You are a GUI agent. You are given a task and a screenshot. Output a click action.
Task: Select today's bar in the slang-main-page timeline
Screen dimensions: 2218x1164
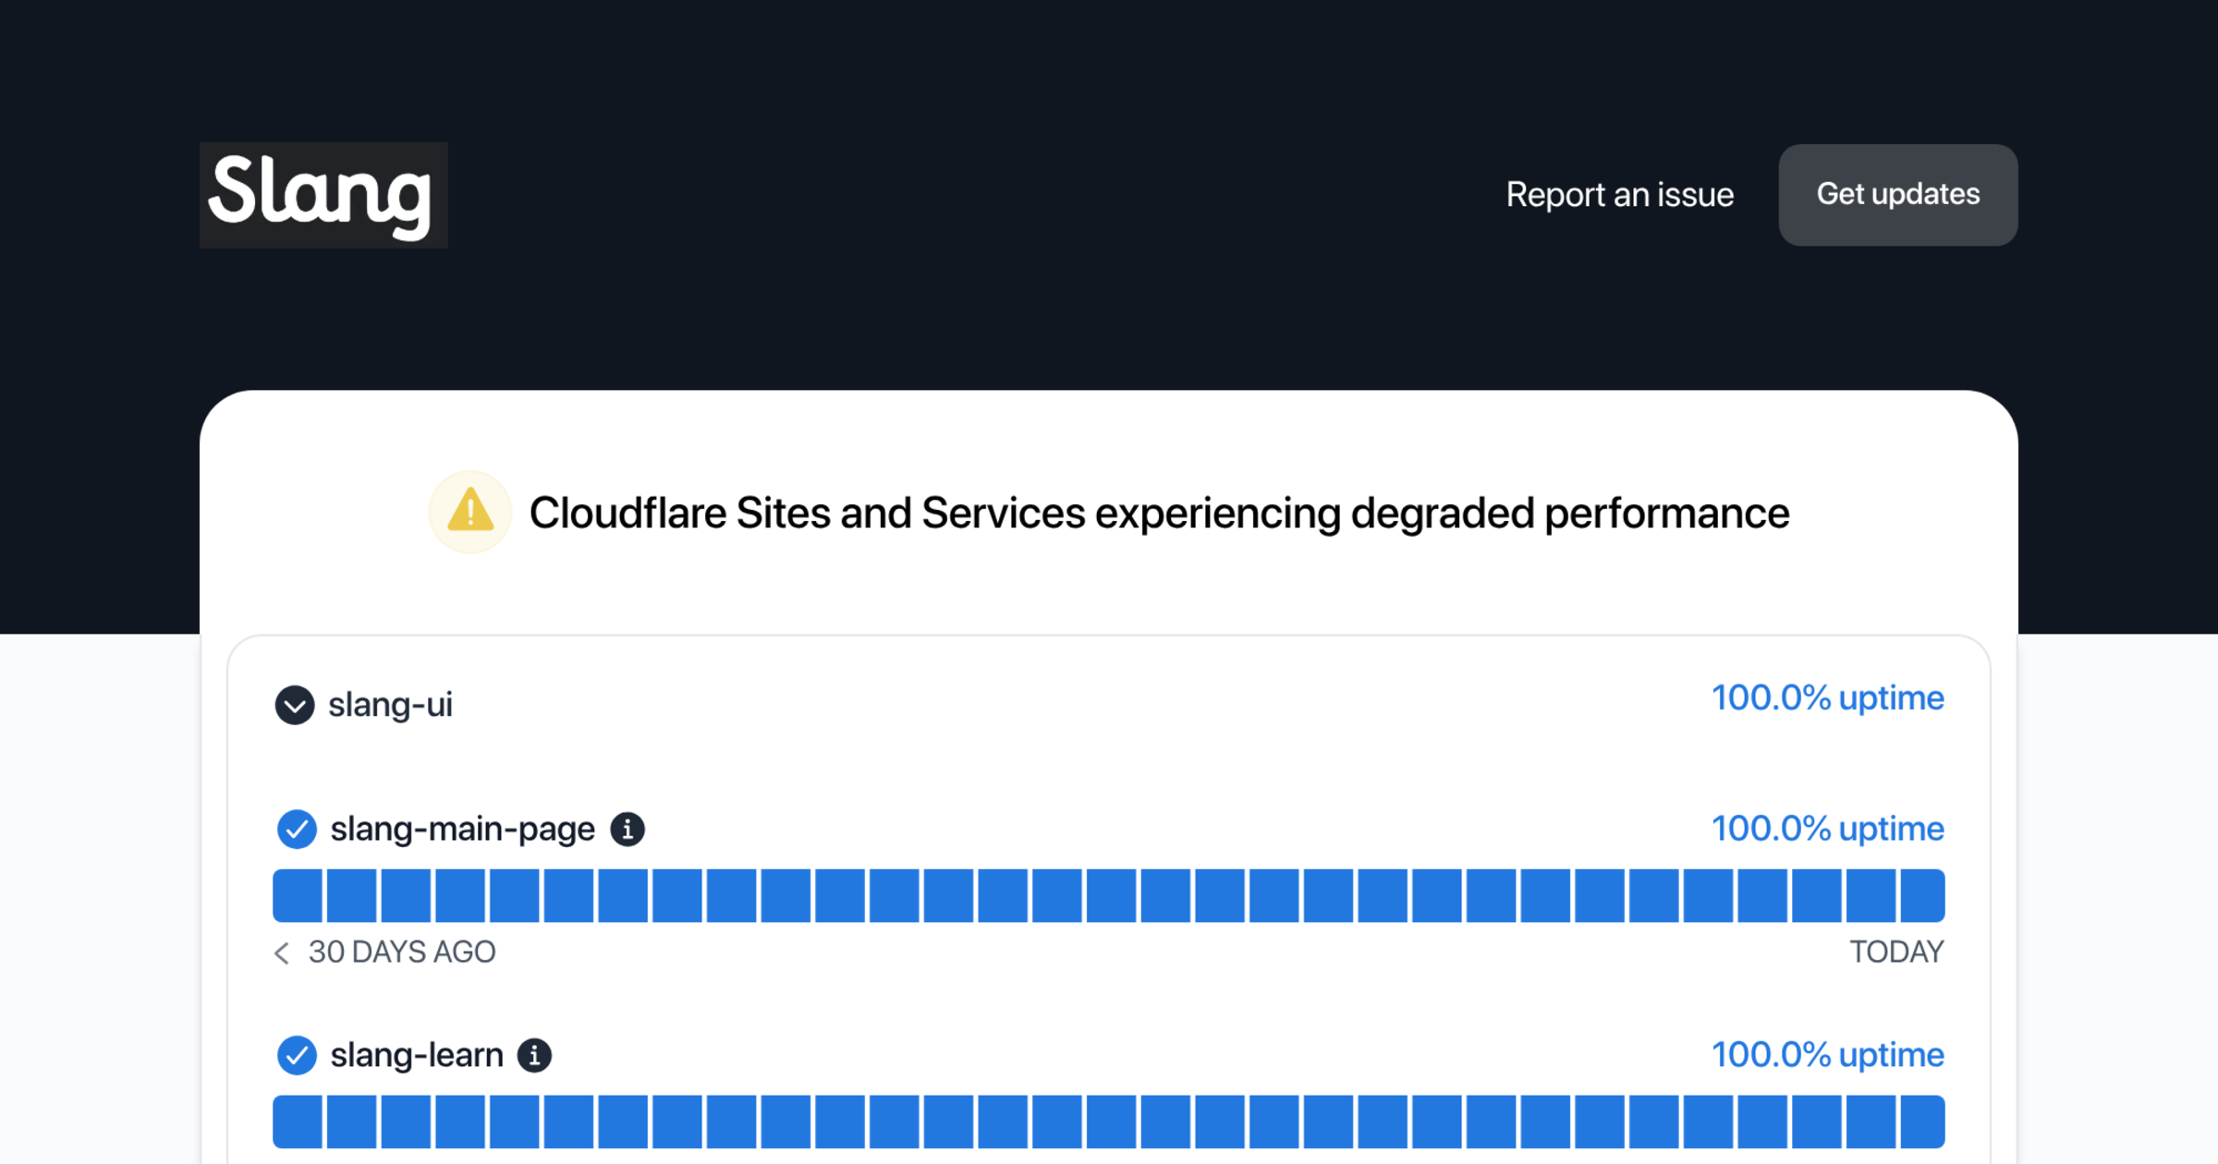[x=1922, y=895]
